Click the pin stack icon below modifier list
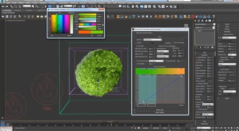The height and width of the screenshot is (131, 239). pos(196,47)
